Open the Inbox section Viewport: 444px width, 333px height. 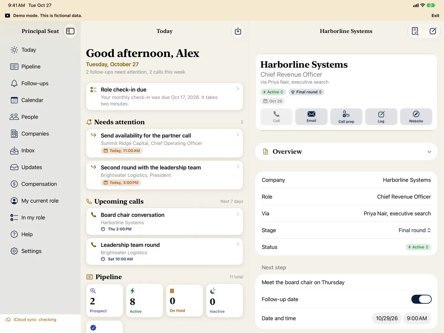click(40, 151)
